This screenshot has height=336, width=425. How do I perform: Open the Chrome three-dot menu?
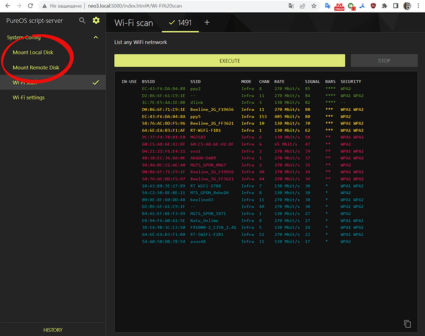(x=419, y=5)
